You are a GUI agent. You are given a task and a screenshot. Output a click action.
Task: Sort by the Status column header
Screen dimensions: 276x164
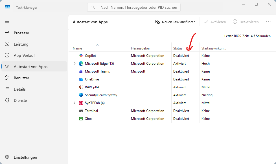[178, 48]
